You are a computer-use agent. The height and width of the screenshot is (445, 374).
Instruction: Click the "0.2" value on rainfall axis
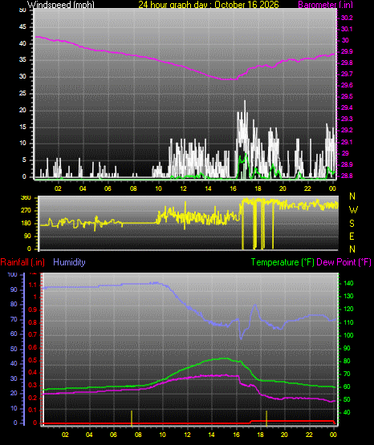[33, 398]
